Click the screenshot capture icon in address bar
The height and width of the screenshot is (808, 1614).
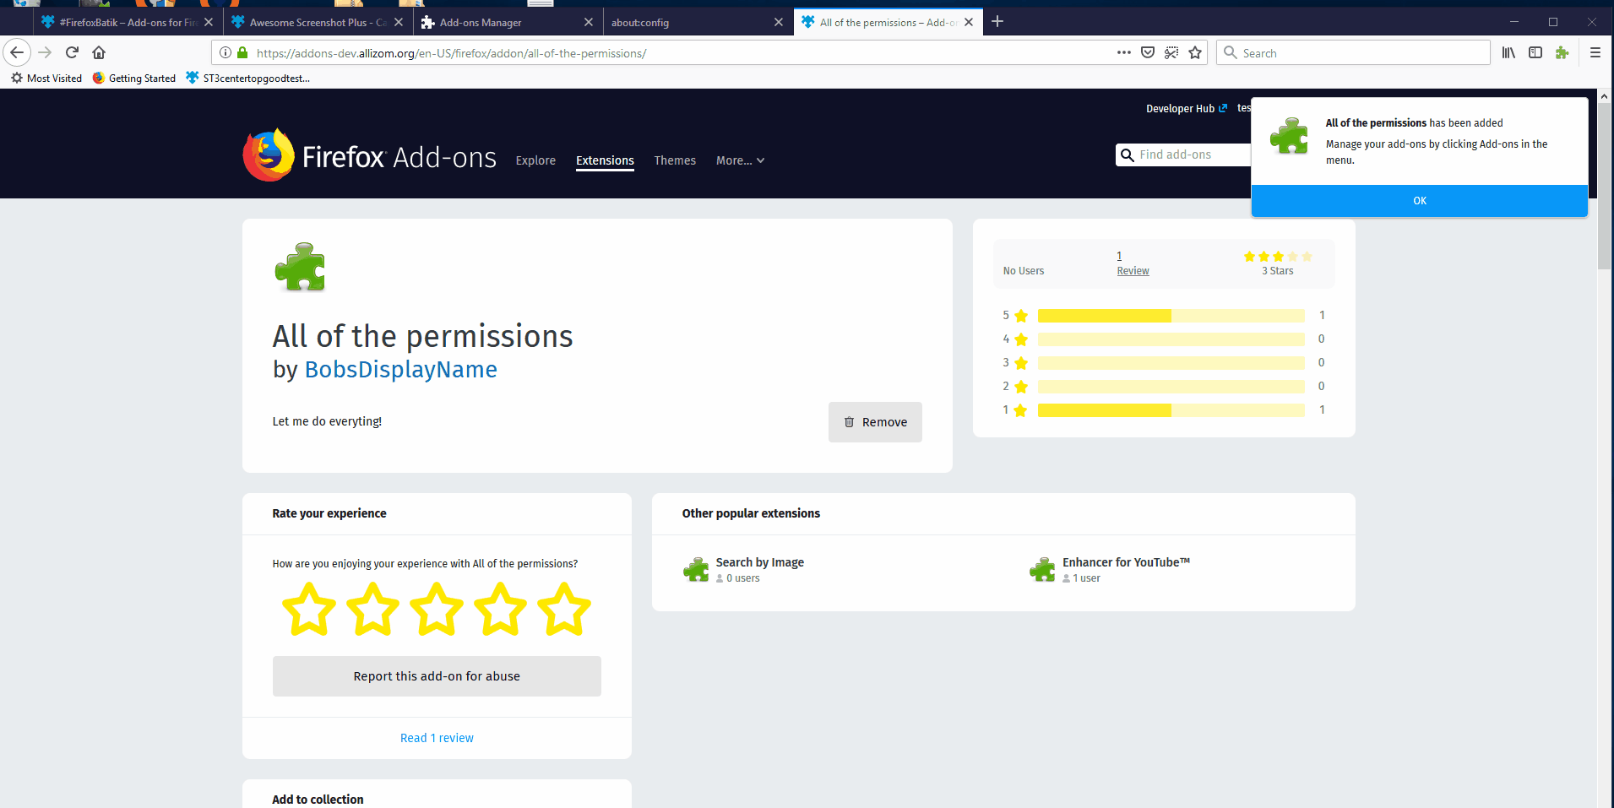coord(1171,52)
